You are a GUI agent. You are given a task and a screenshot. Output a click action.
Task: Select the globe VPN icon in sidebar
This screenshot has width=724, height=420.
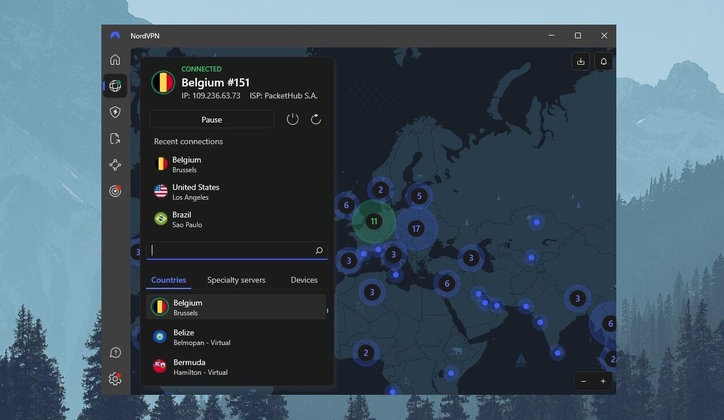coord(115,86)
